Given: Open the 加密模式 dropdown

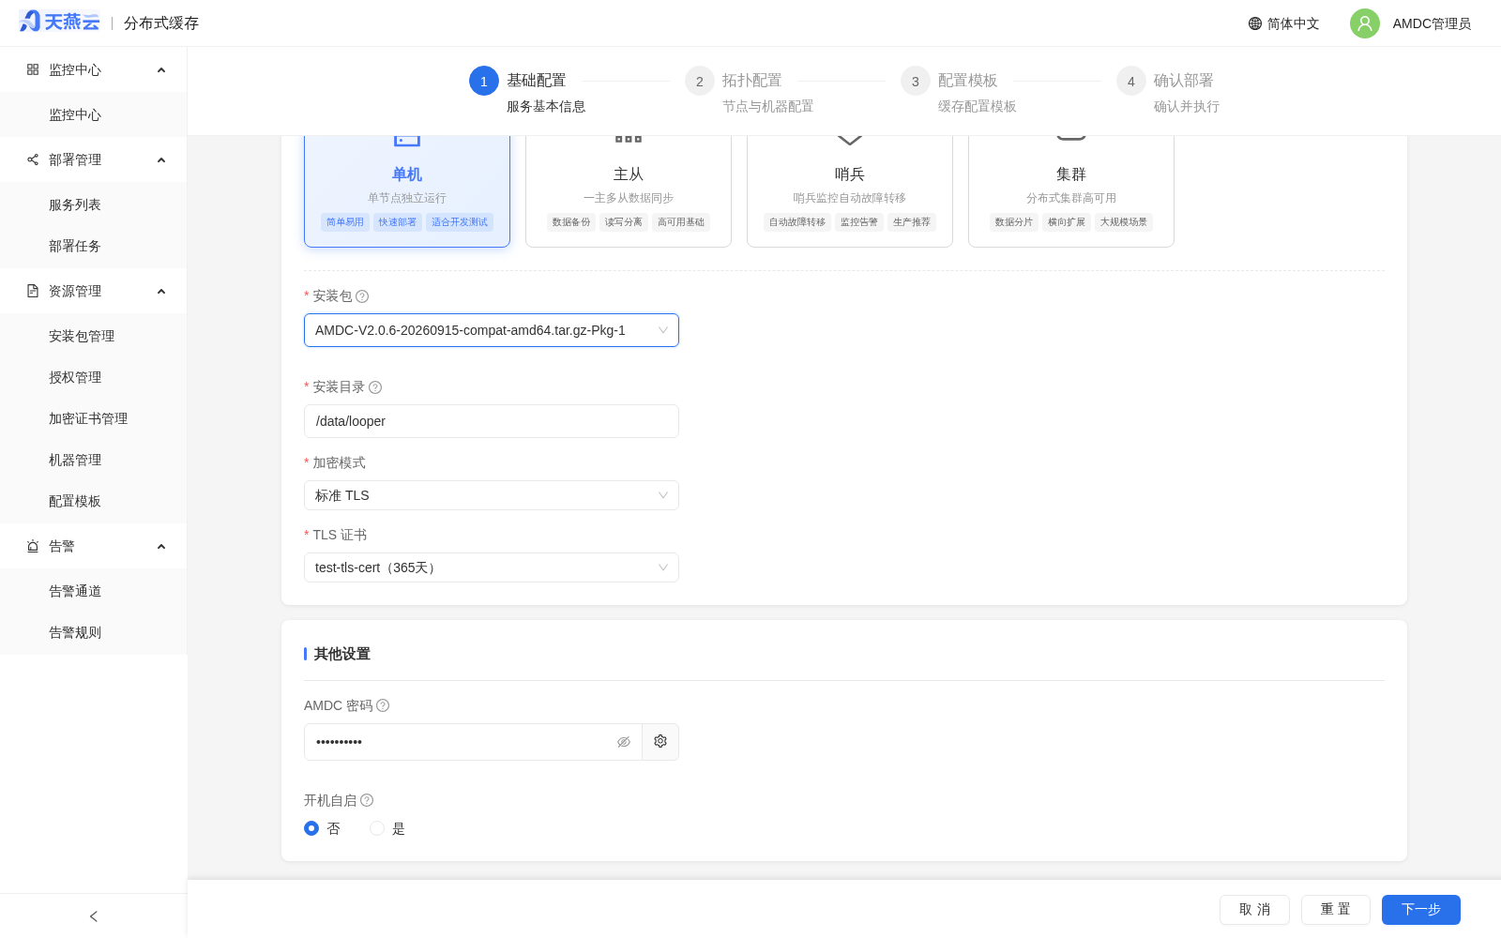Looking at the screenshot, I should (x=492, y=495).
